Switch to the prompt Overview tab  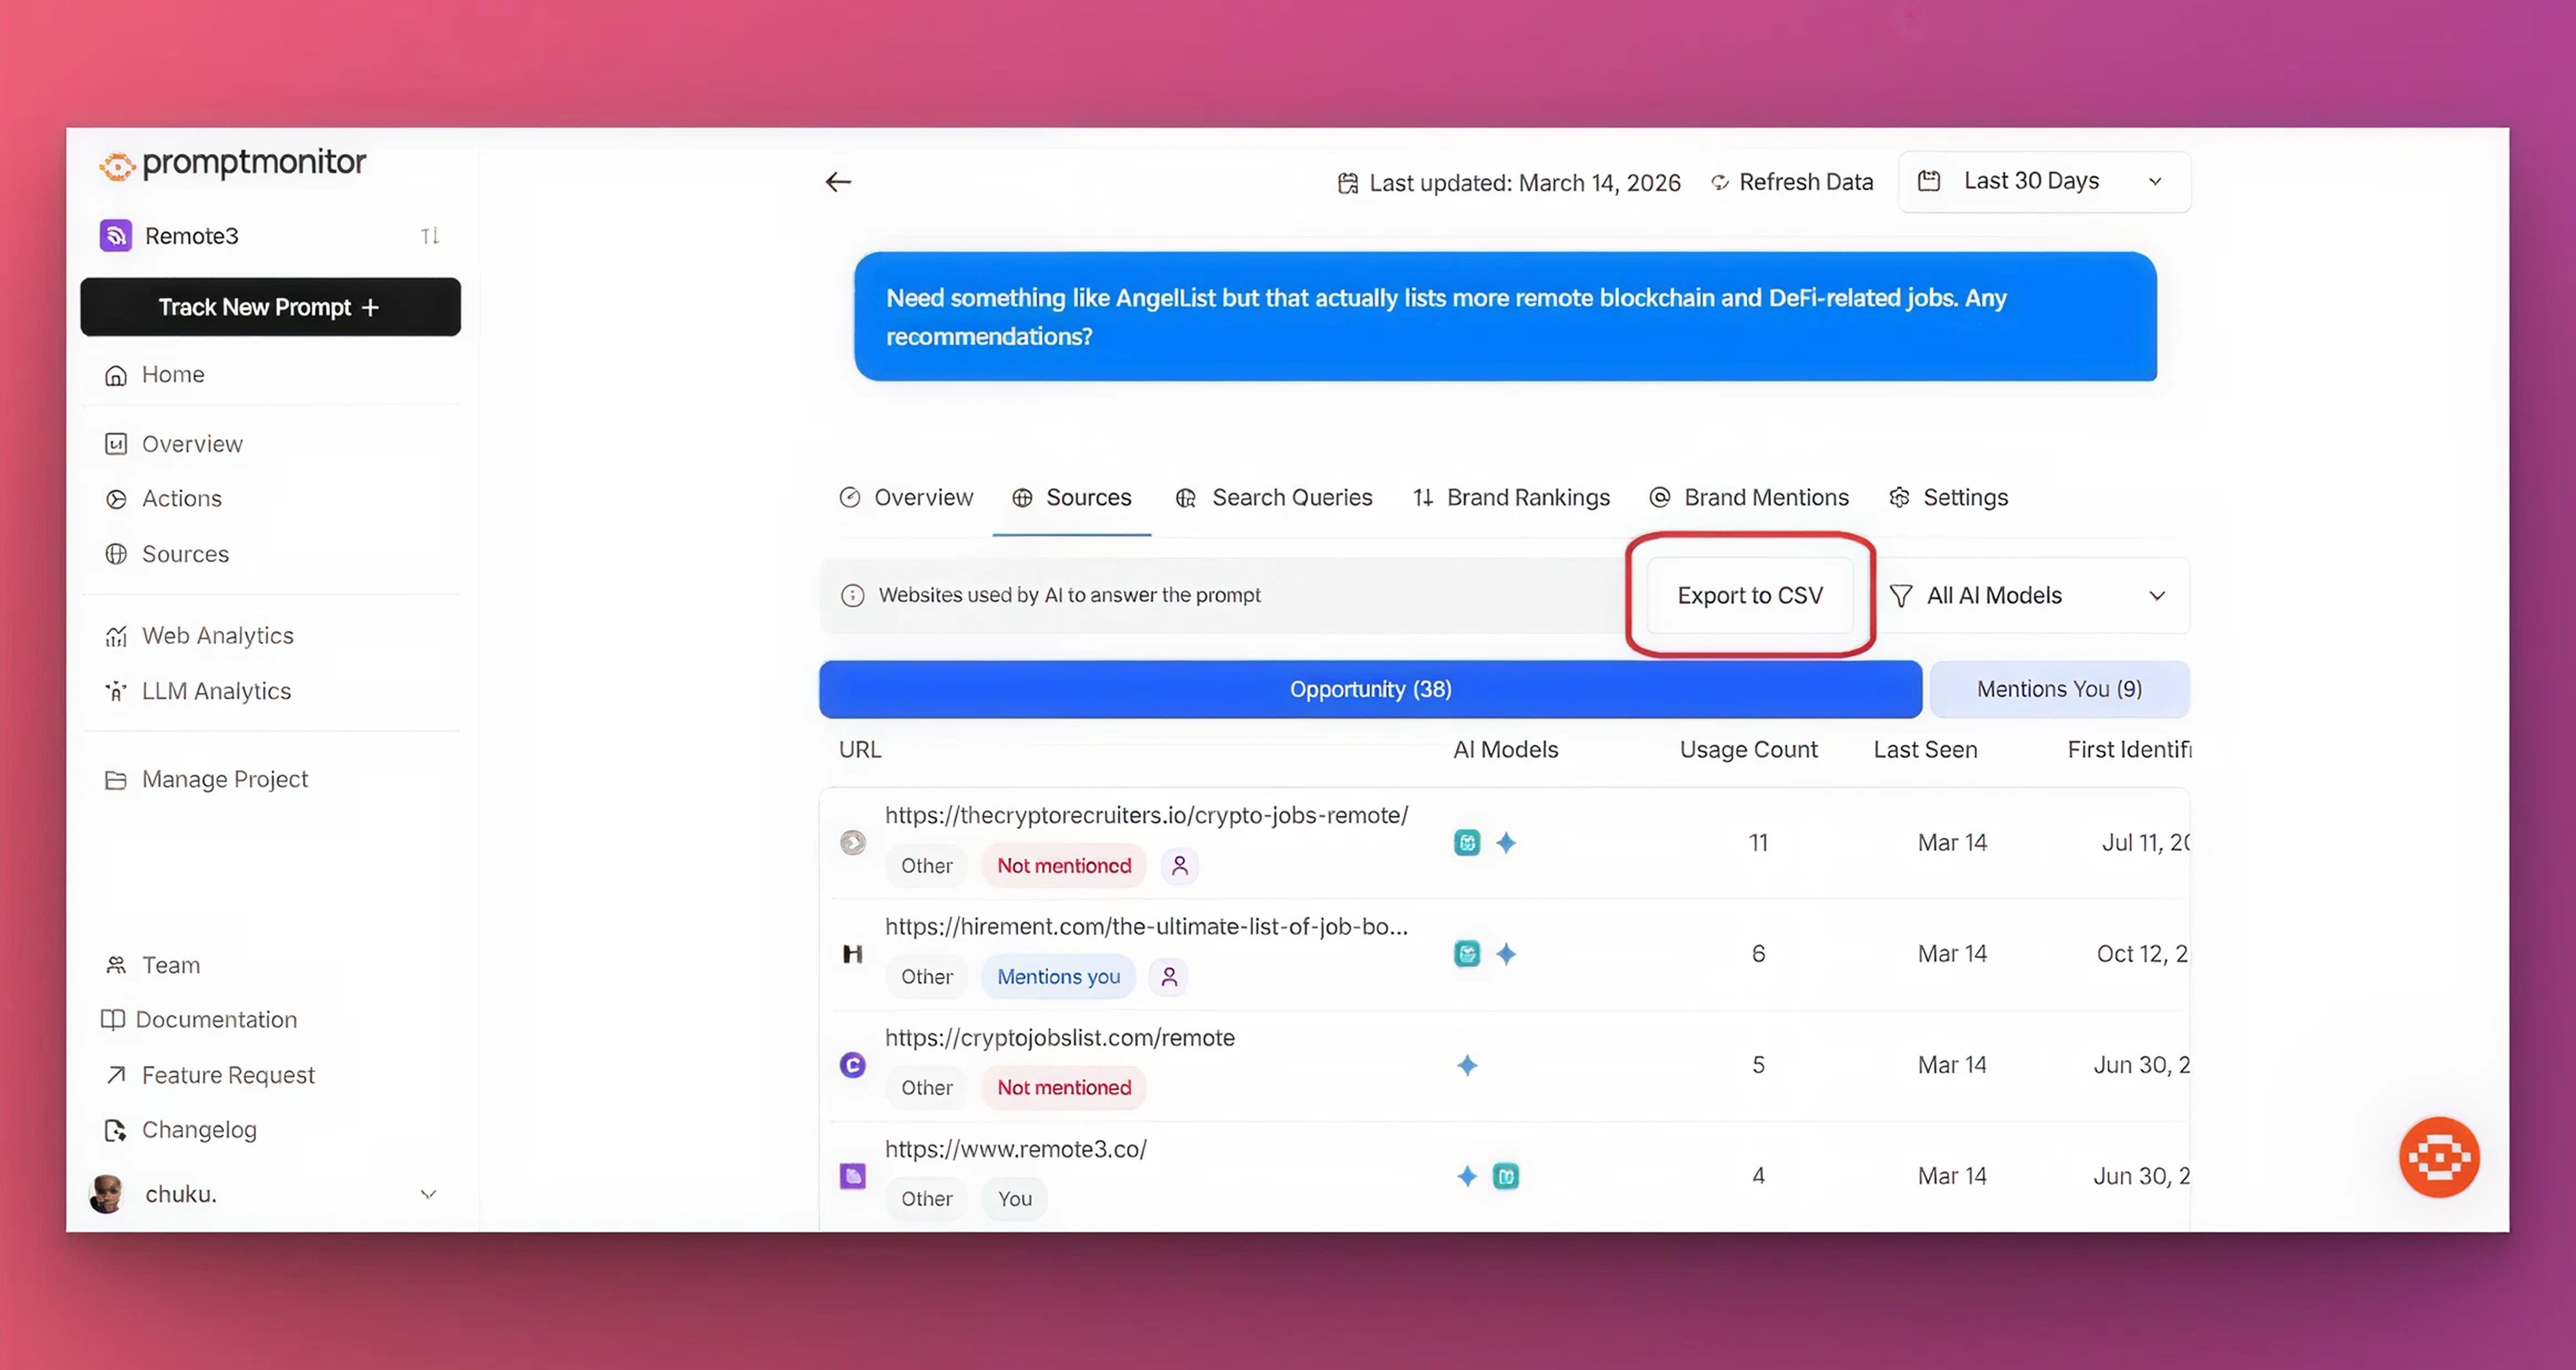point(906,498)
